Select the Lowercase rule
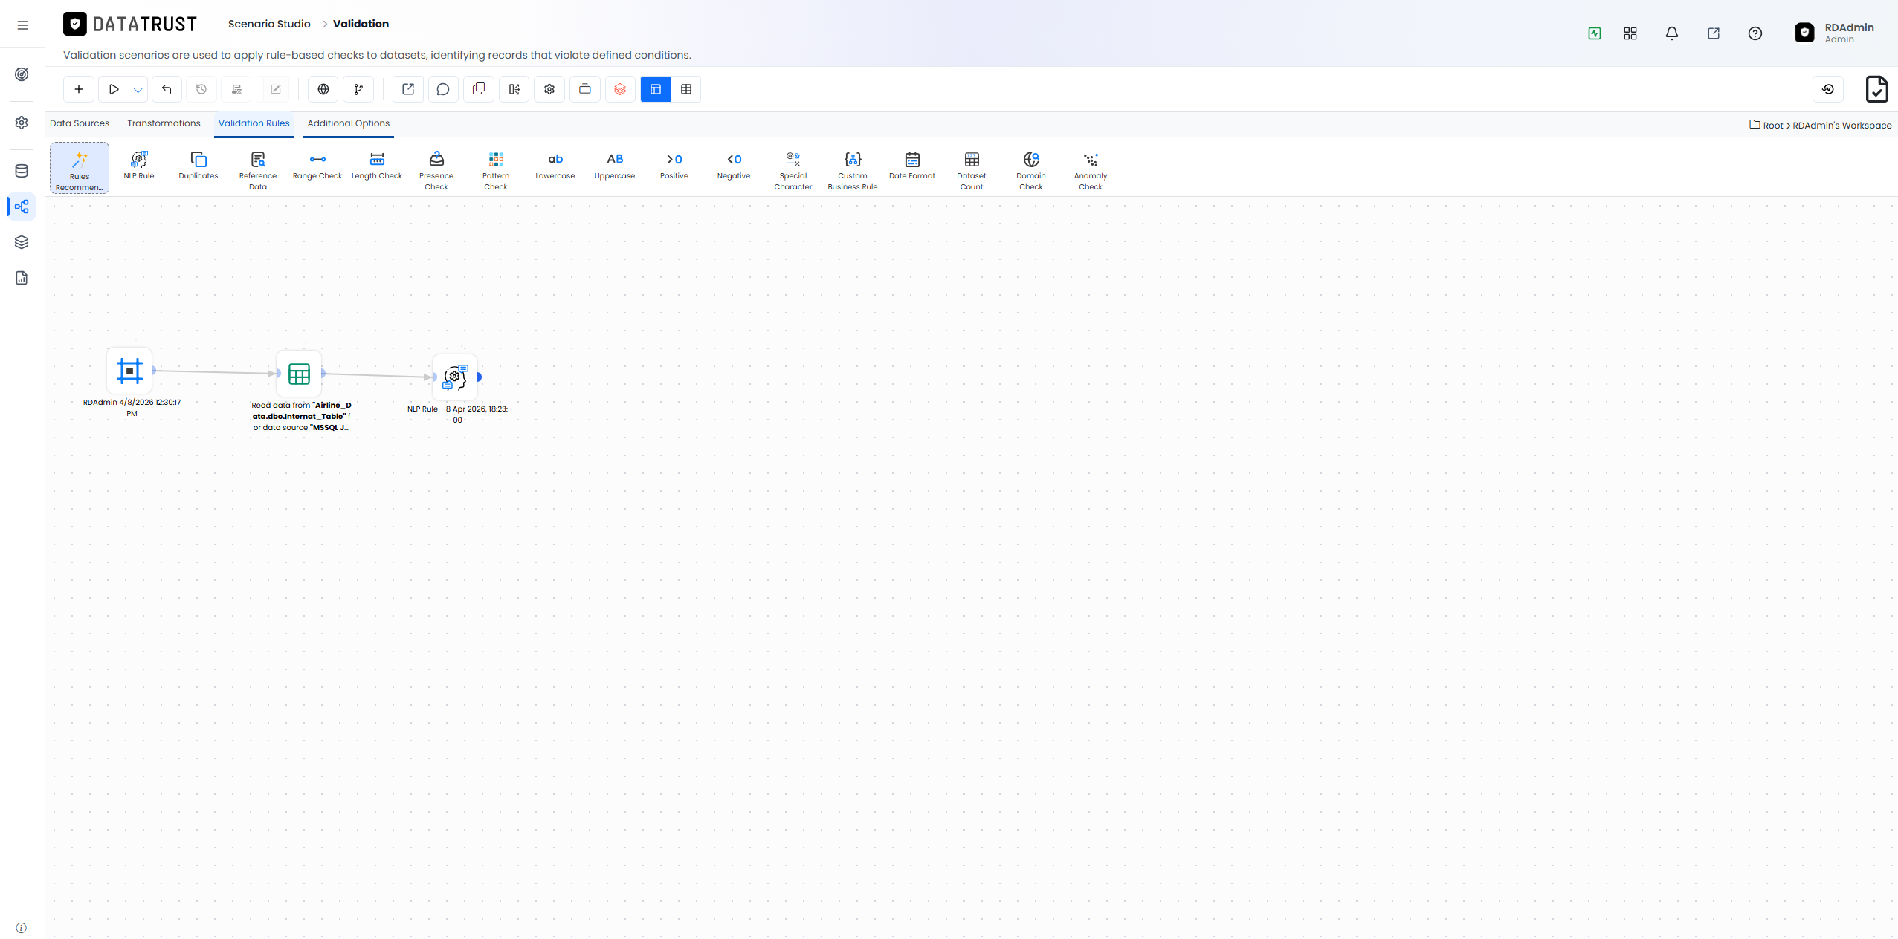The height and width of the screenshot is (939, 1898). [x=555, y=166]
